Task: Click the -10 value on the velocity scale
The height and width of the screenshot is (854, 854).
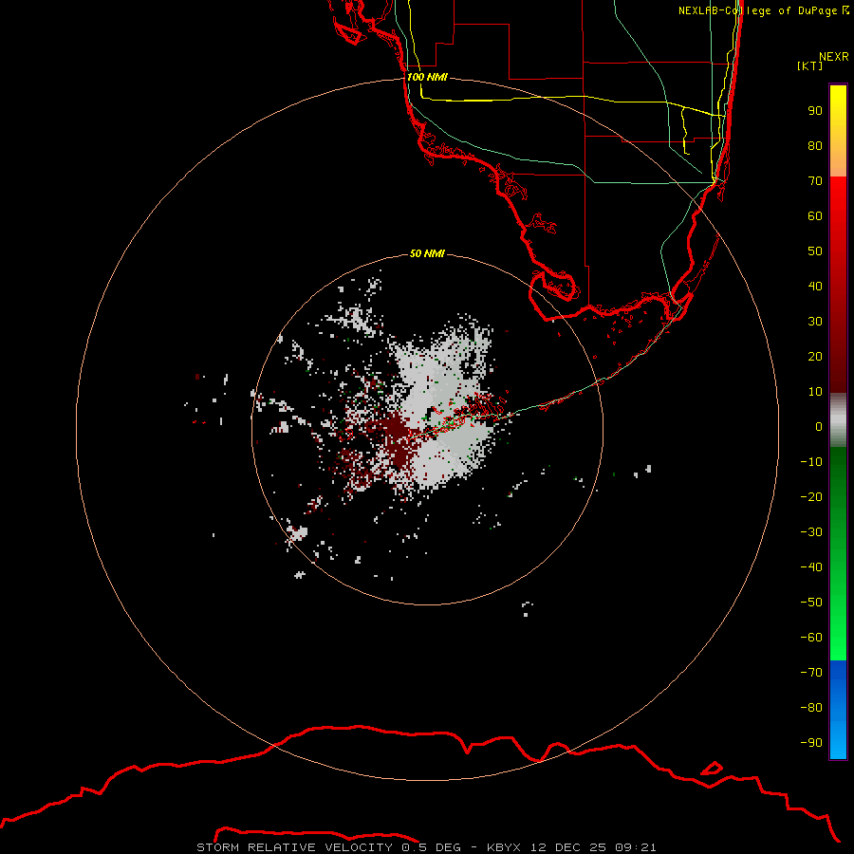Action: pyautogui.click(x=811, y=462)
